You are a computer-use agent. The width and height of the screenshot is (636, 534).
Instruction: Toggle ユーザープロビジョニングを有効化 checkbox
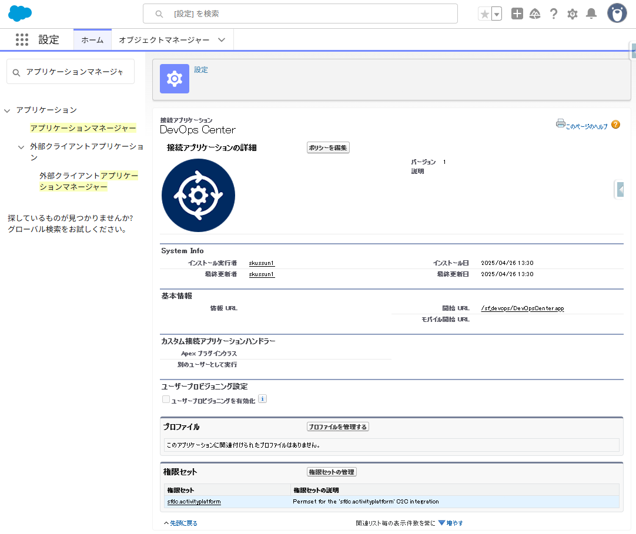pos(166,399)
